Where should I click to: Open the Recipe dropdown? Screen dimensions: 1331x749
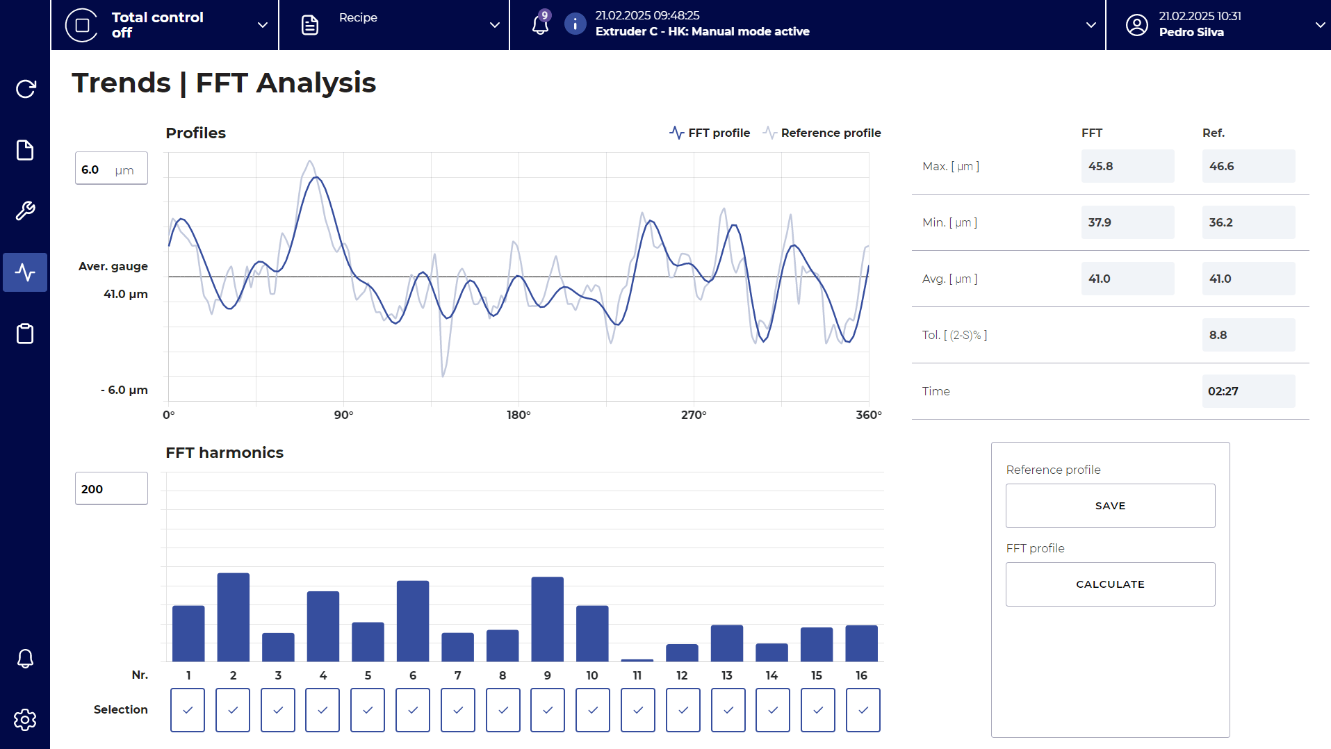[x=494, y=25]
